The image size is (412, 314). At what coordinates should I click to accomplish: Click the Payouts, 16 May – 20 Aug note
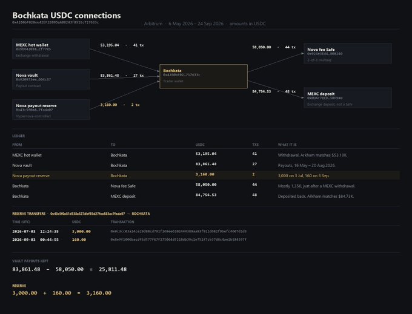click(307, 166)
